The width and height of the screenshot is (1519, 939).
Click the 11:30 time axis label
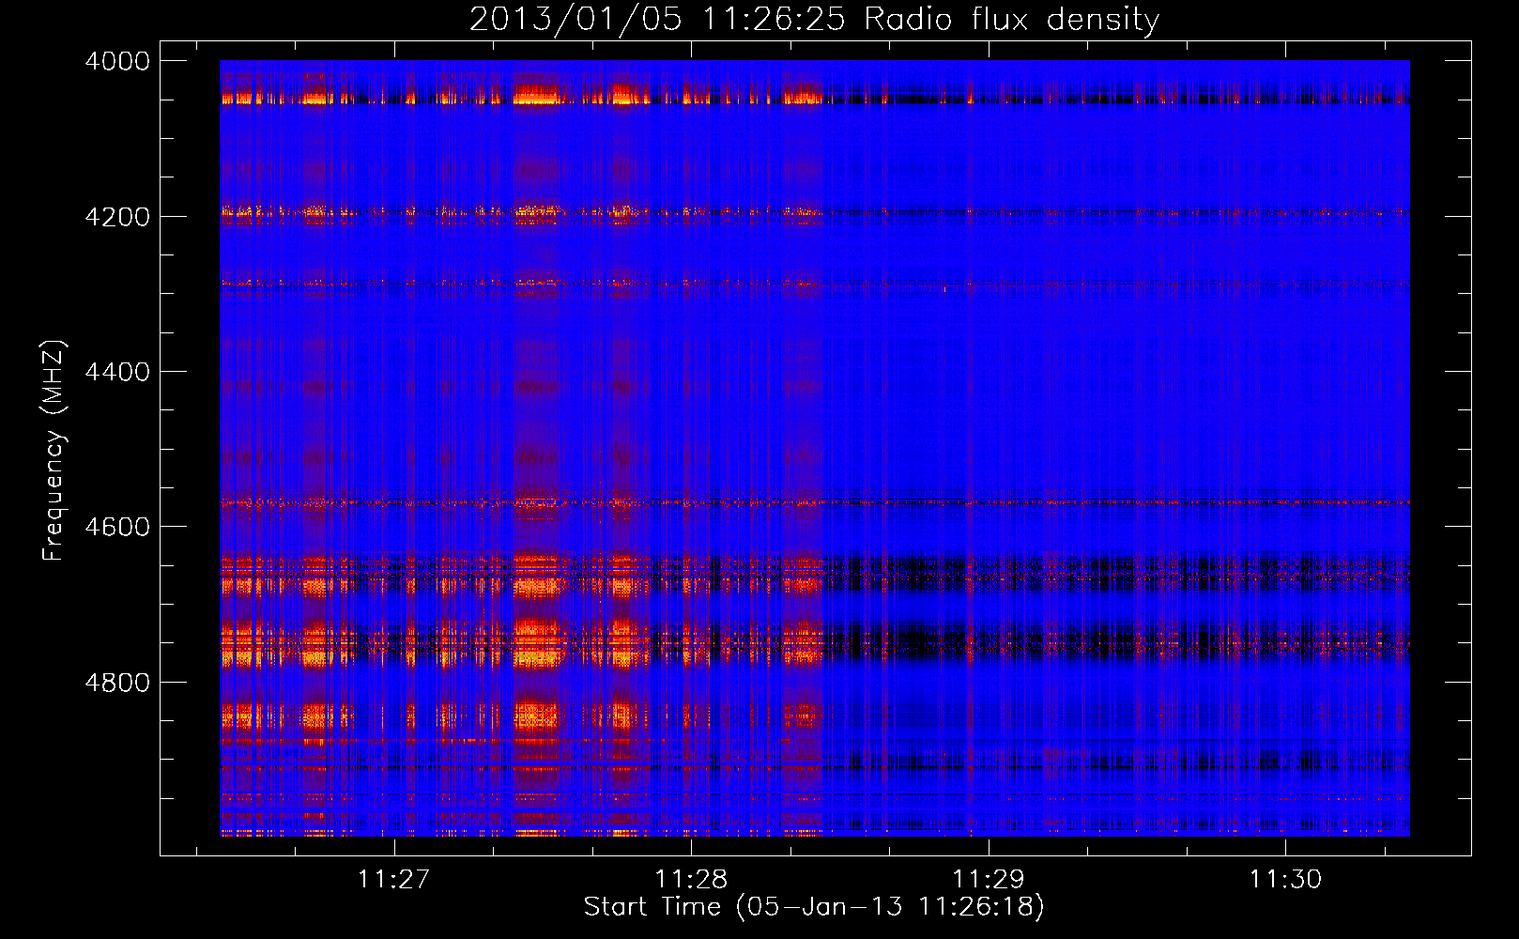(1284, 879)
